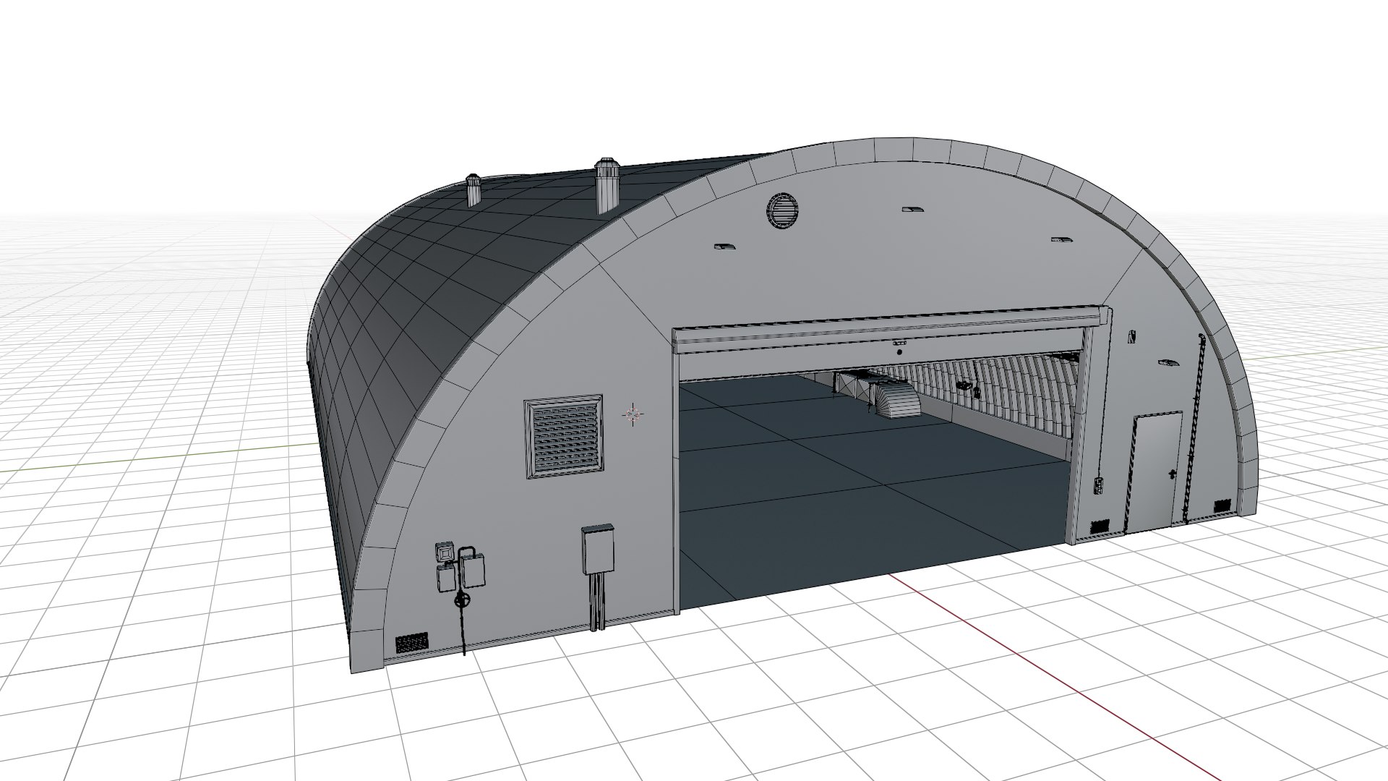Select the small floor grille at bottom-left corner

pyautogui.click(x=411, y=642)
